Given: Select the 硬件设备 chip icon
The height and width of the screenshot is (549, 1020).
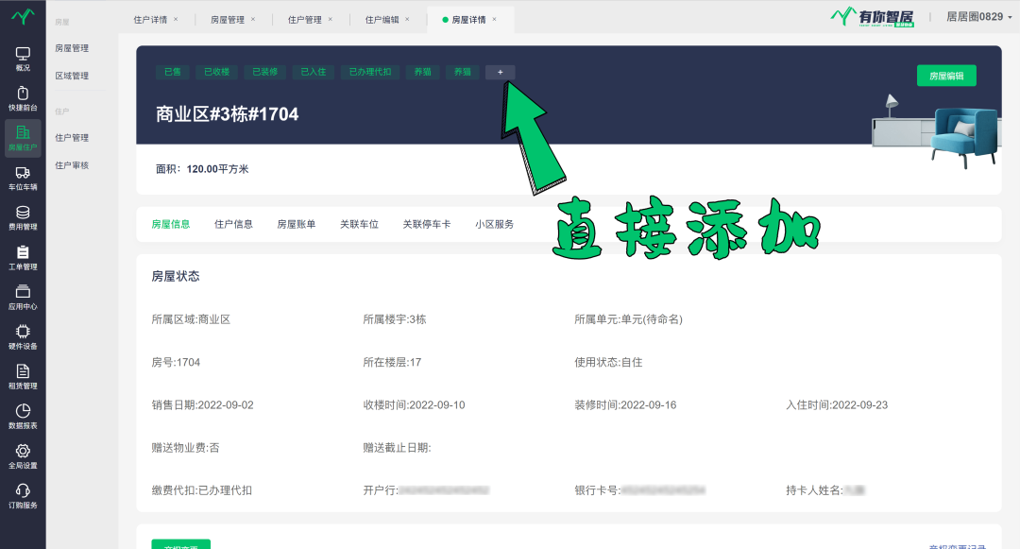Looking at the screenshot, I should [23, 336].
